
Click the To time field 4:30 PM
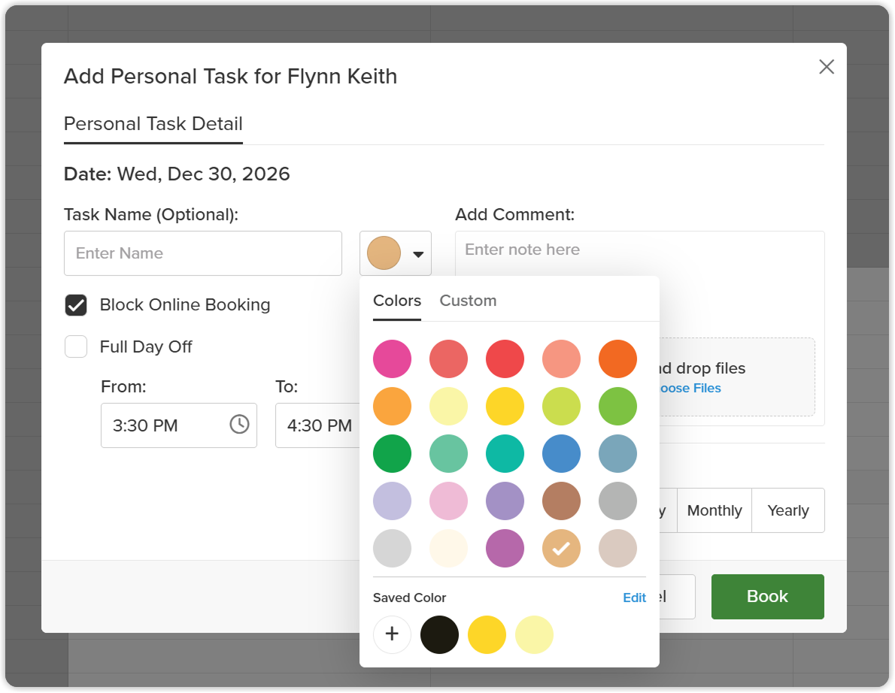click(x=319, y=425)
